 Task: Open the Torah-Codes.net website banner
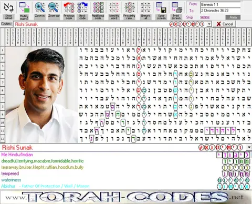(126, 197)
